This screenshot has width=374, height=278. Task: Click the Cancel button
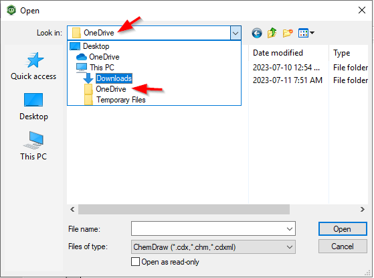pos(343,247)
